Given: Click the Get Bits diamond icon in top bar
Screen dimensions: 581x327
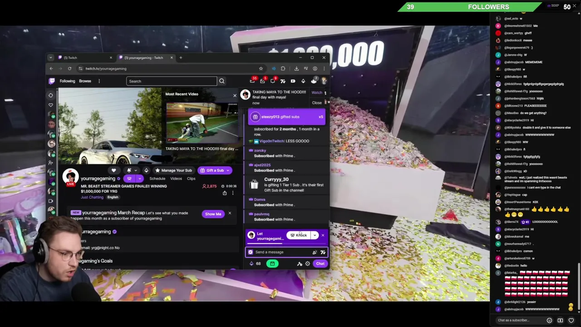Looking at the screenshot, I should click(303, 81).
